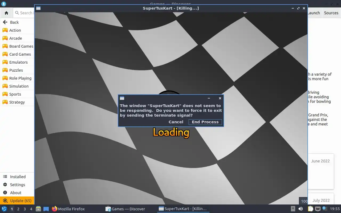Open the Arcade games category
Image resolution: width=341 pixels, height=213 pixels.
[x=17, y=38]
